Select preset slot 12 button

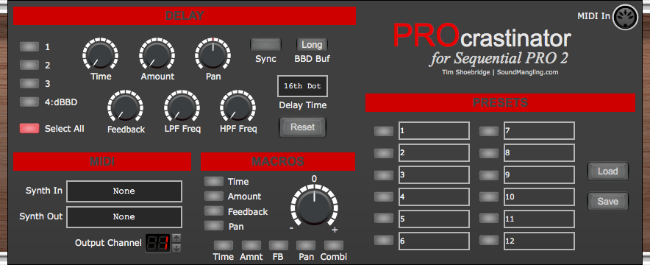click(489, 241)
